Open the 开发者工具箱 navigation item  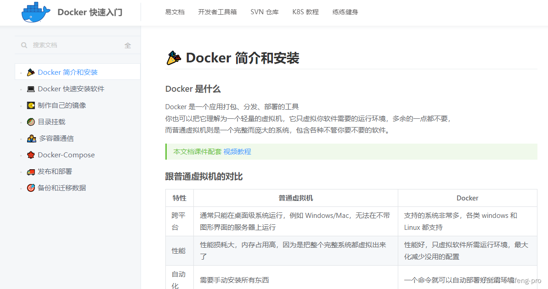pos(217,12)
